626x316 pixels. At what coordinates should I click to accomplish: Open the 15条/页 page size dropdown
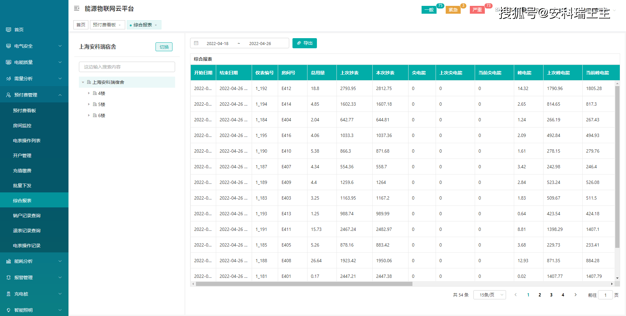[x=489, y=295]
